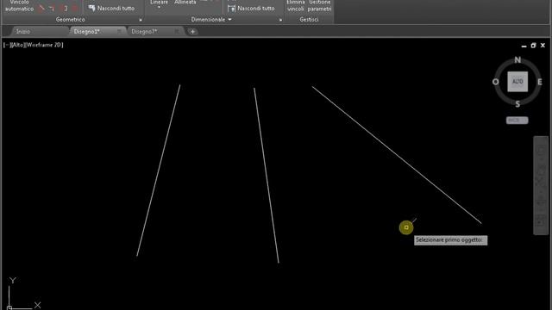Select the Allineata dimensional constraint
The height and width of the screenshot is (310, 552).
(x=185, y=3)
